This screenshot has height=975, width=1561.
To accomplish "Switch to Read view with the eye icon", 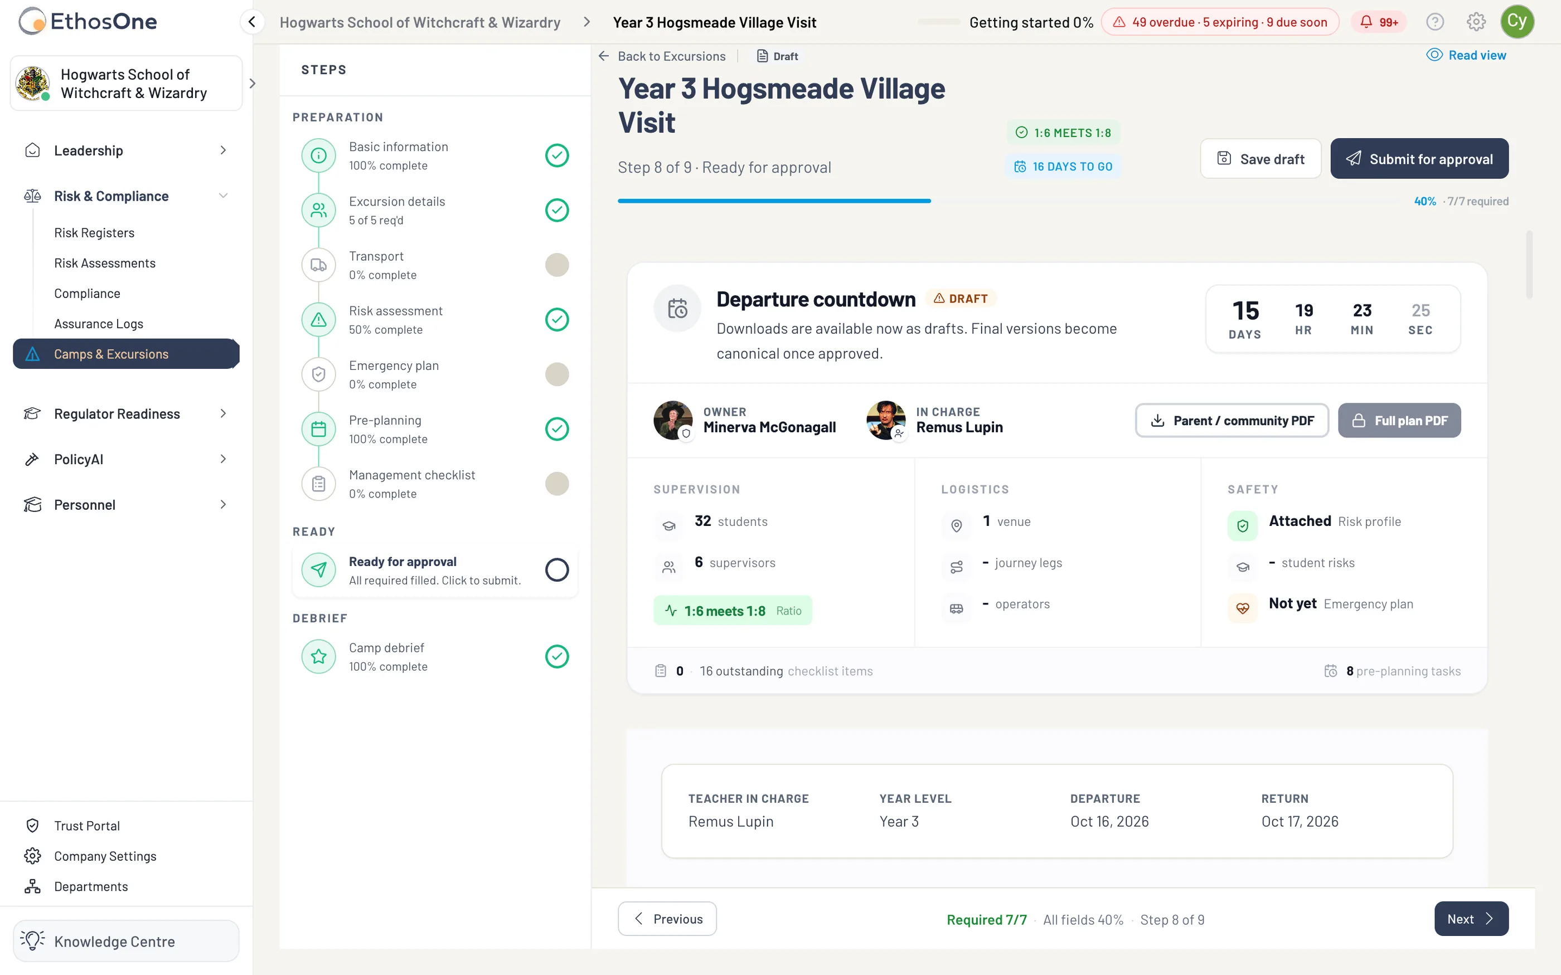I will coord(1466,56).
